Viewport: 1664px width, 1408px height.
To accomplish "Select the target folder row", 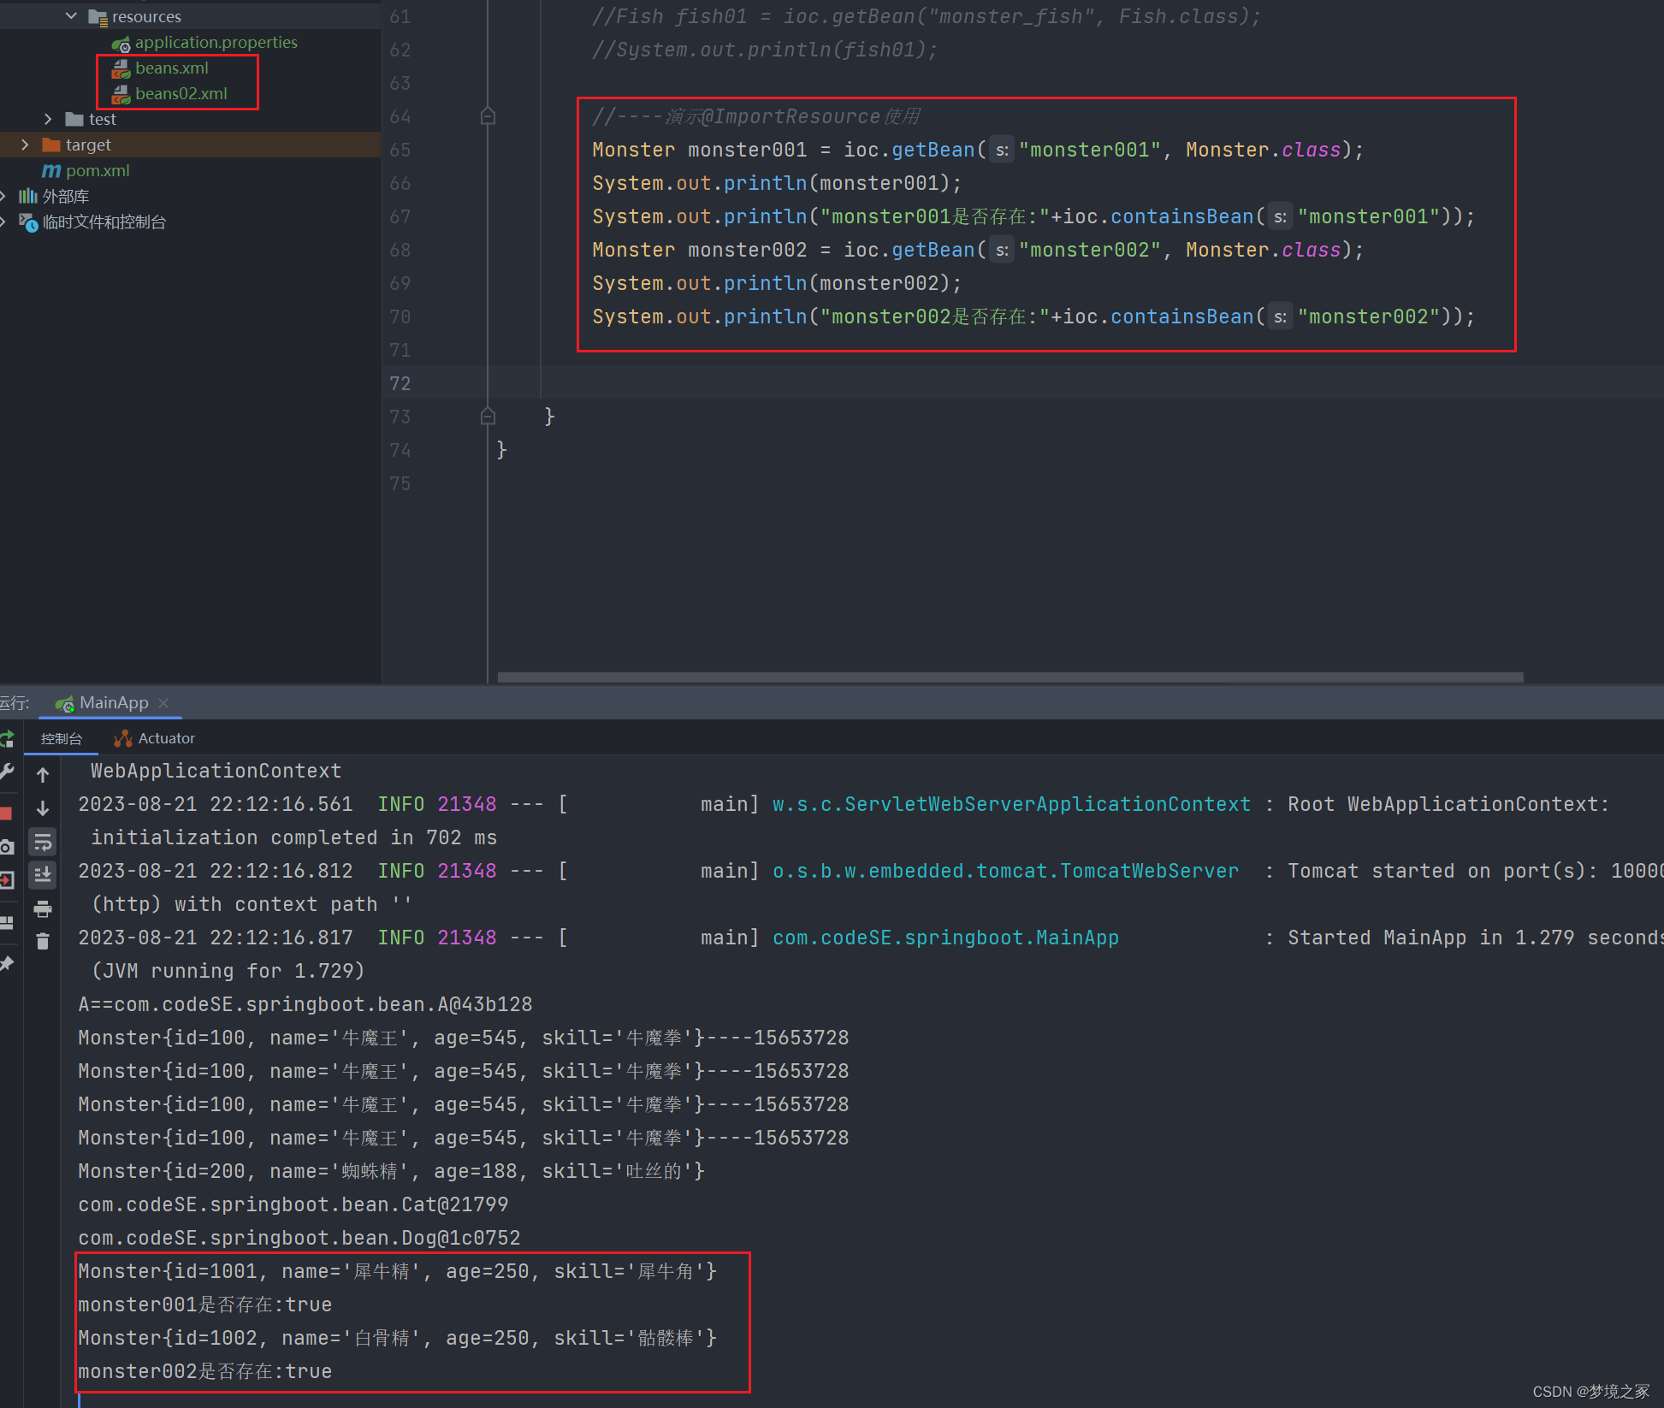I will (x=190, y=145).
